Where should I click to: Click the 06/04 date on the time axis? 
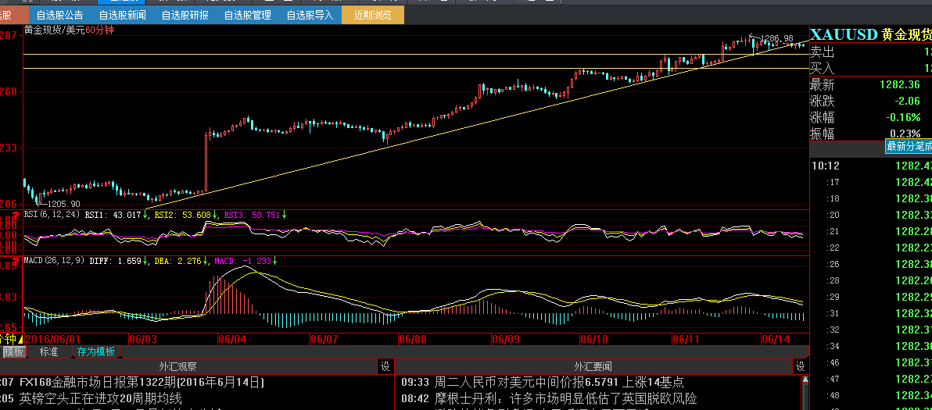[x=232, y=340]
